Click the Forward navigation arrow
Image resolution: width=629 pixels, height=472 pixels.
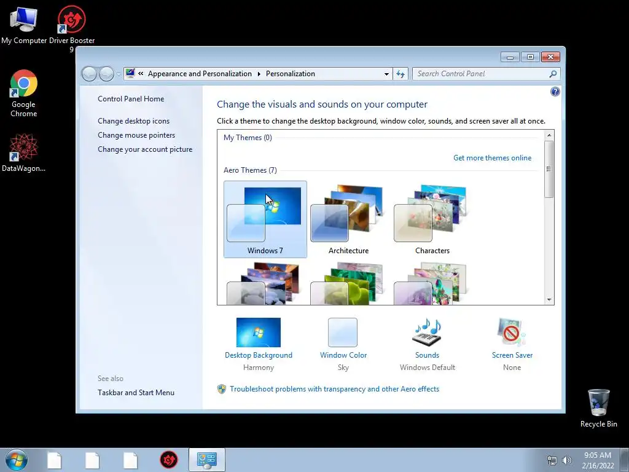click(x=106, y=74)
